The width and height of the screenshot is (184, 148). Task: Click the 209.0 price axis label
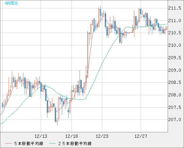coord(175,70)
